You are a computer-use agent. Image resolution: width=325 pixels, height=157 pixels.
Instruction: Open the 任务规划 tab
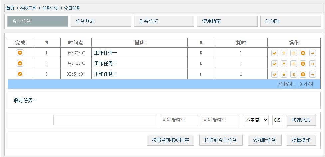click(101, 21)
